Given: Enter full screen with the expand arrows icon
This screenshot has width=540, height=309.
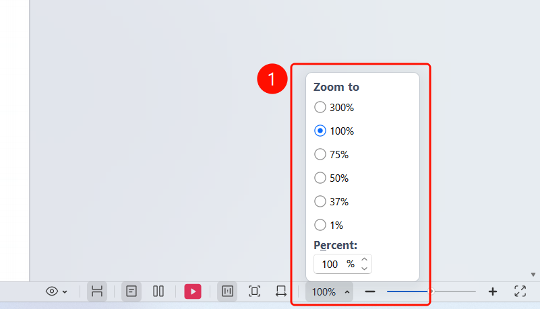Looking at the screenshot, I should [520, 291].
